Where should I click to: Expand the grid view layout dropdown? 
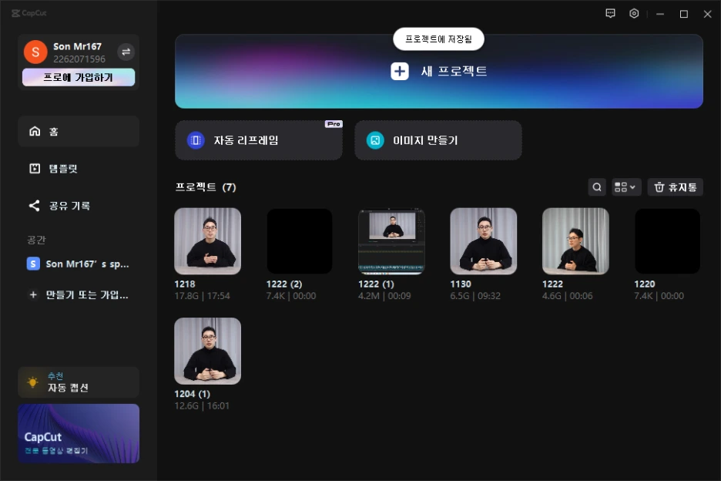tap(625, 187)
